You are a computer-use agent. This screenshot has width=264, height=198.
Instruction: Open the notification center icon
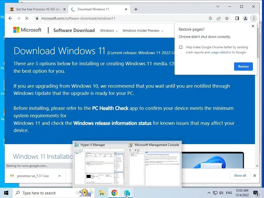coord(256,193)
